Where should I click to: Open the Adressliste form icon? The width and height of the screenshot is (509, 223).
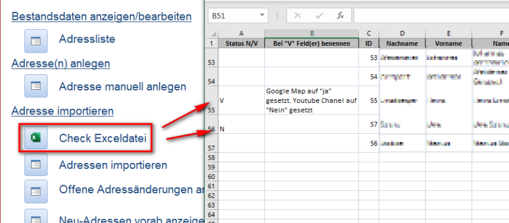[36, 41]
